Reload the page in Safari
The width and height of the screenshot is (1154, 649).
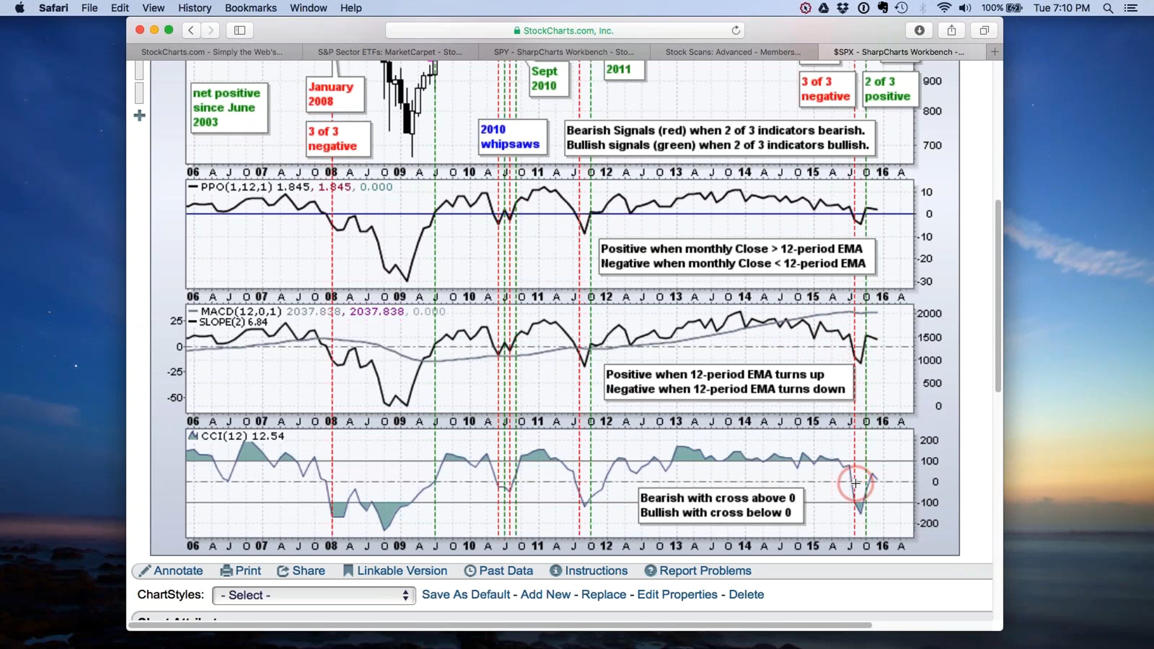point(736,30)
